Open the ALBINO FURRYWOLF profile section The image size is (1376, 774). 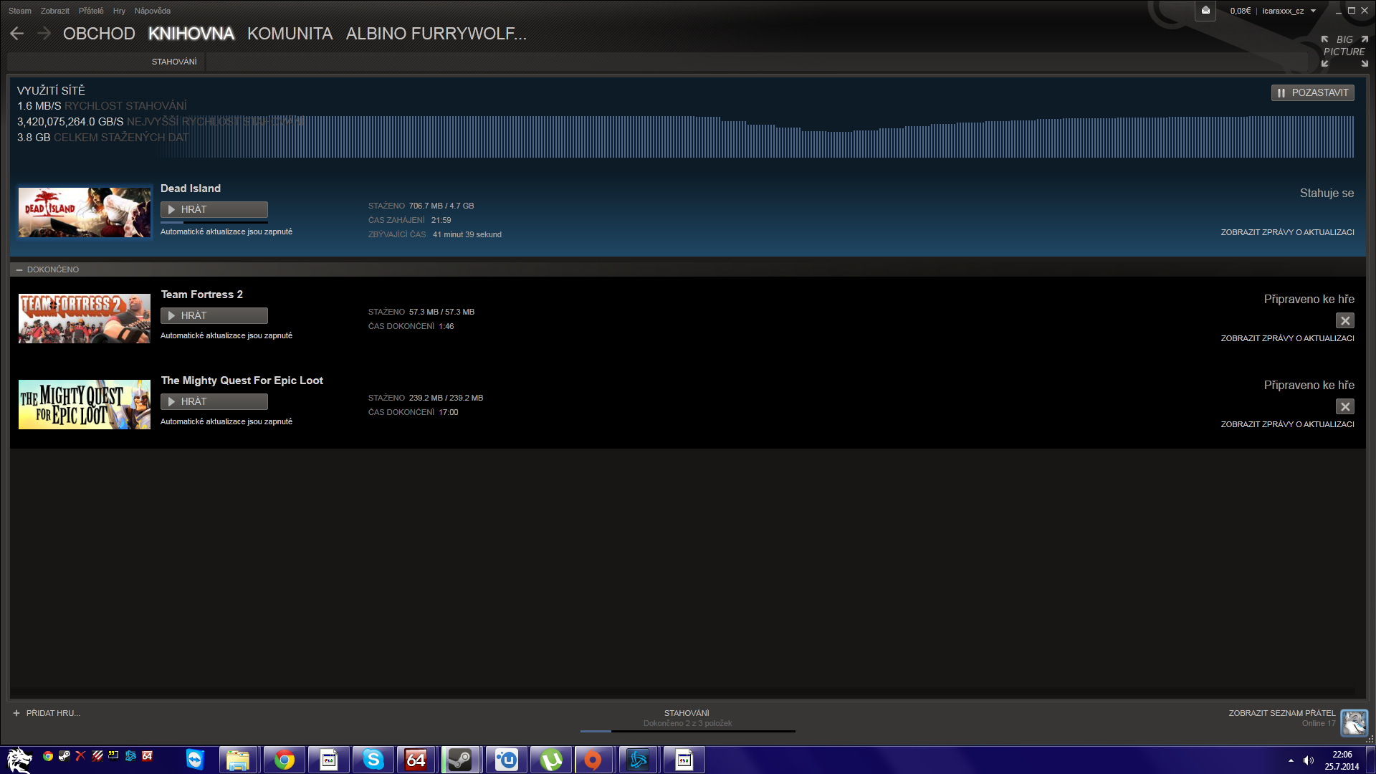point(436,34)
